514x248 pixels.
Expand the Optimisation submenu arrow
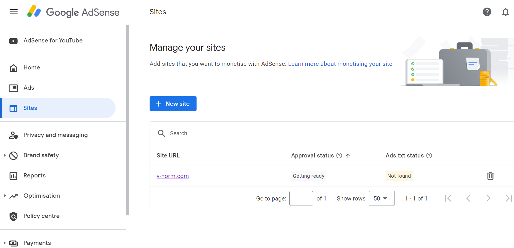click(5, 196)
